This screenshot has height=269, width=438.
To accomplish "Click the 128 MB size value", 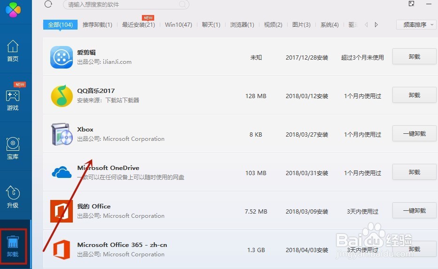I will [256, 96].
